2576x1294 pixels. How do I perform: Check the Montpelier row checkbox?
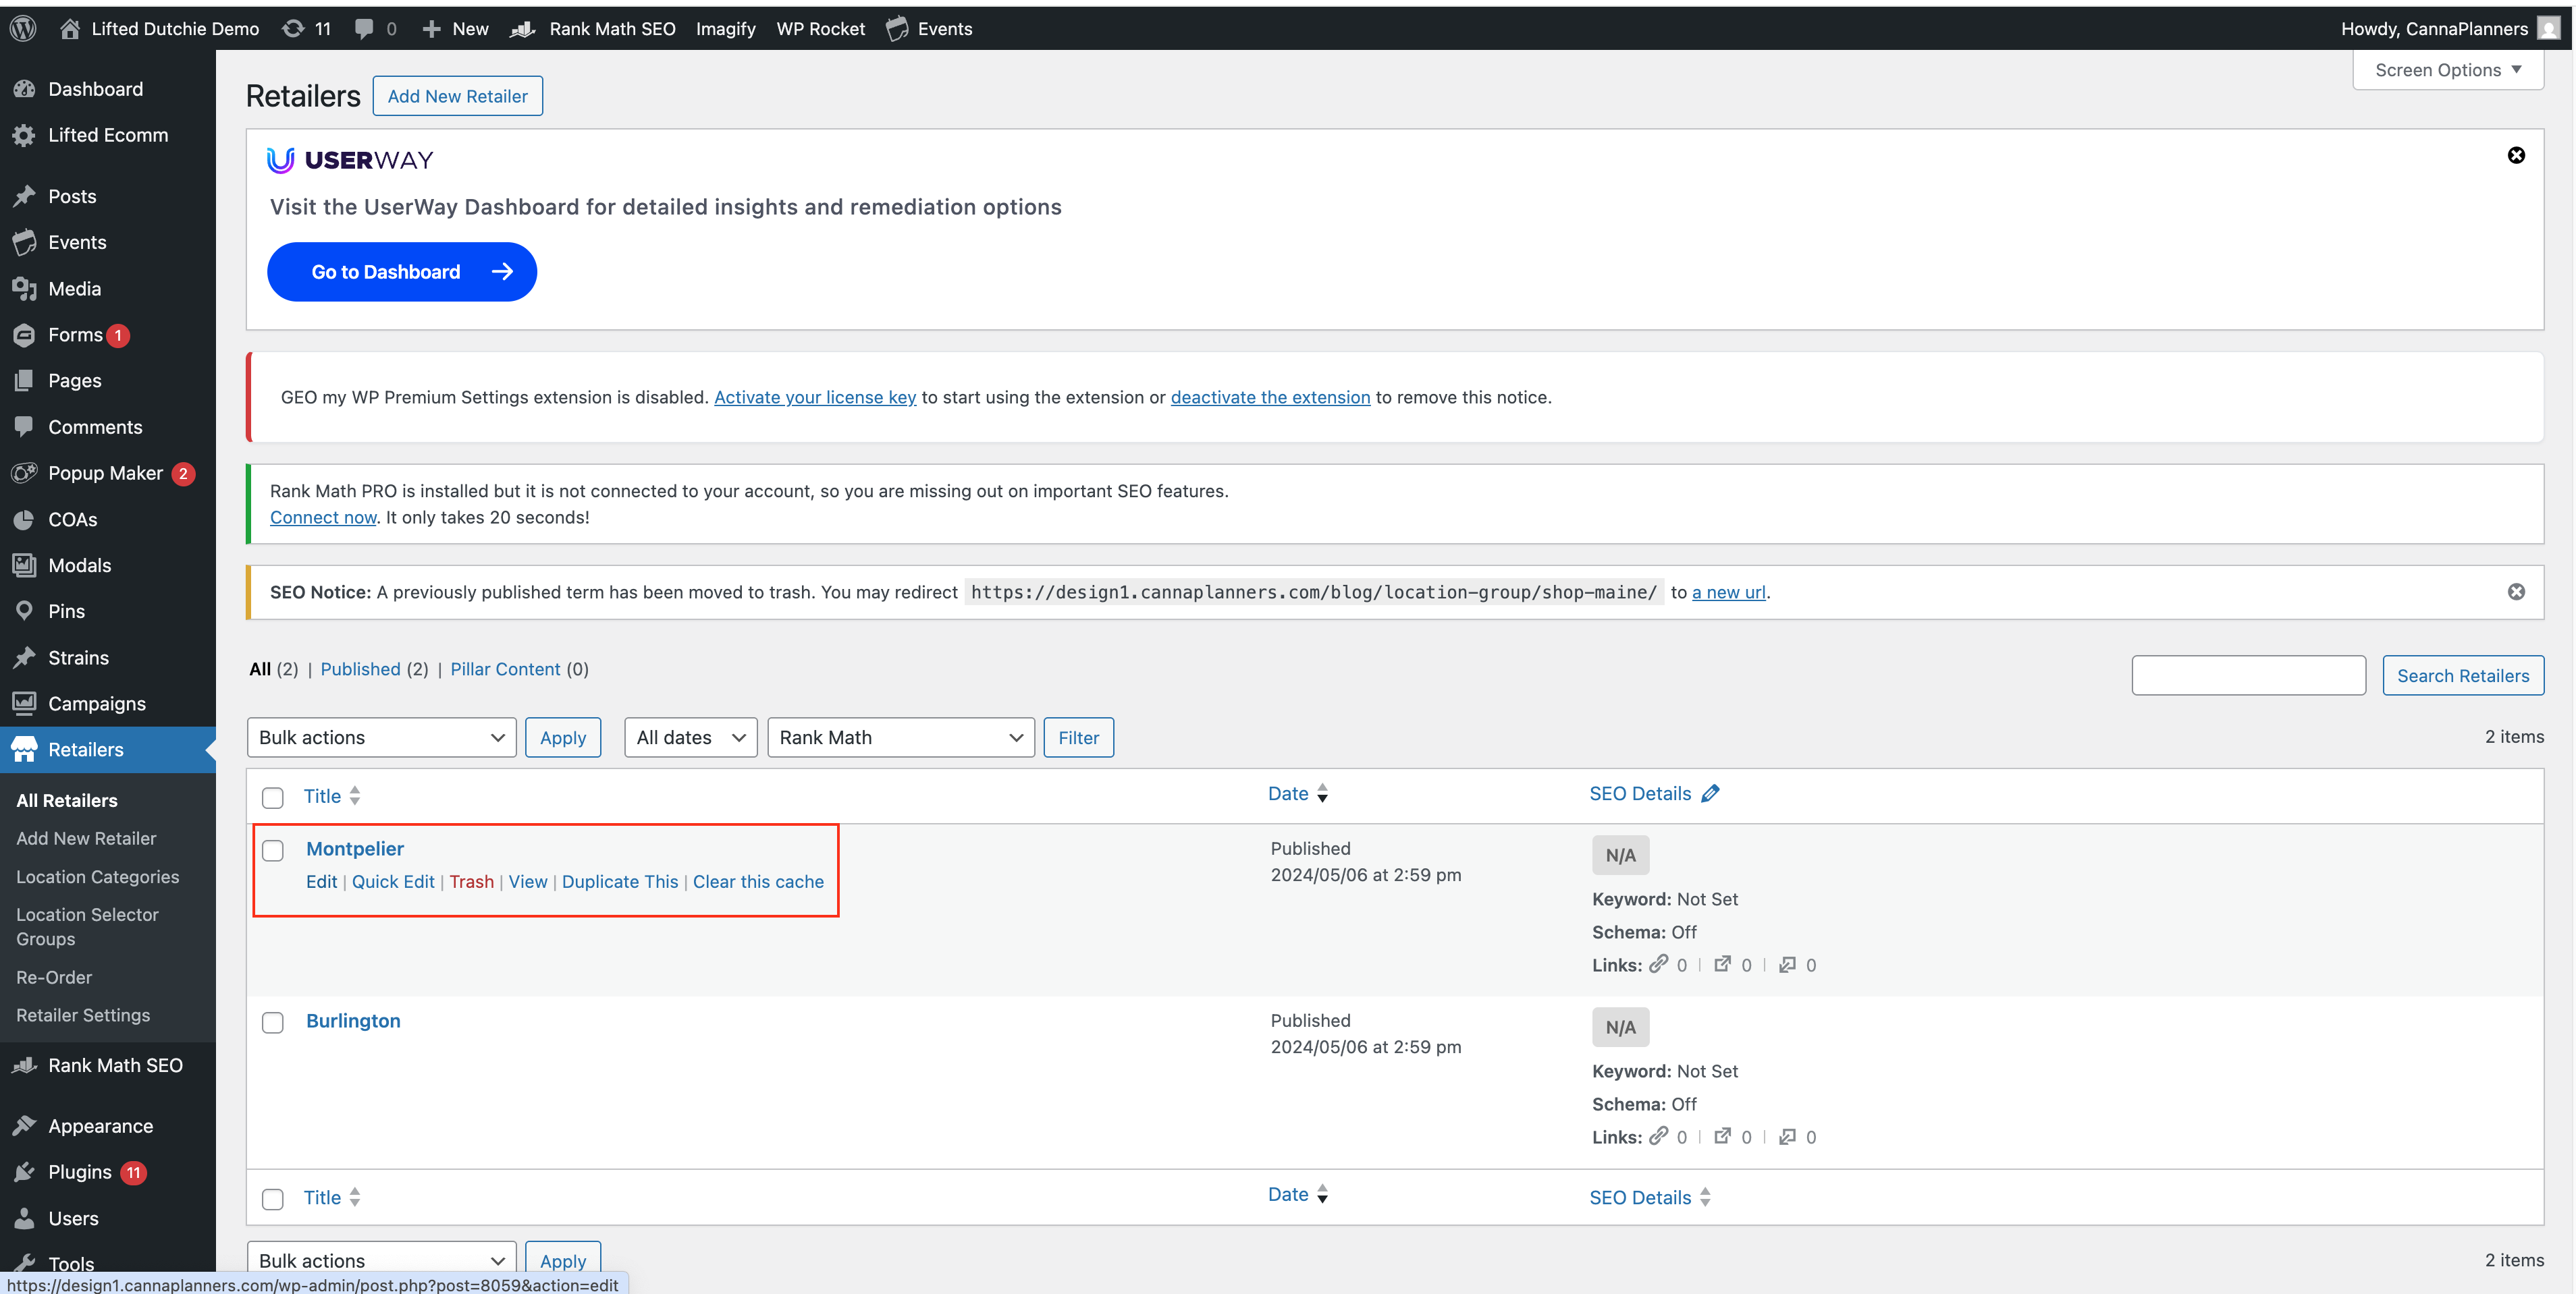click(273, 850)
